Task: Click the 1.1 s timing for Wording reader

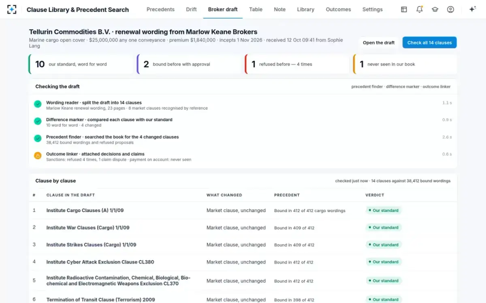Action: [x=447, y=103]
